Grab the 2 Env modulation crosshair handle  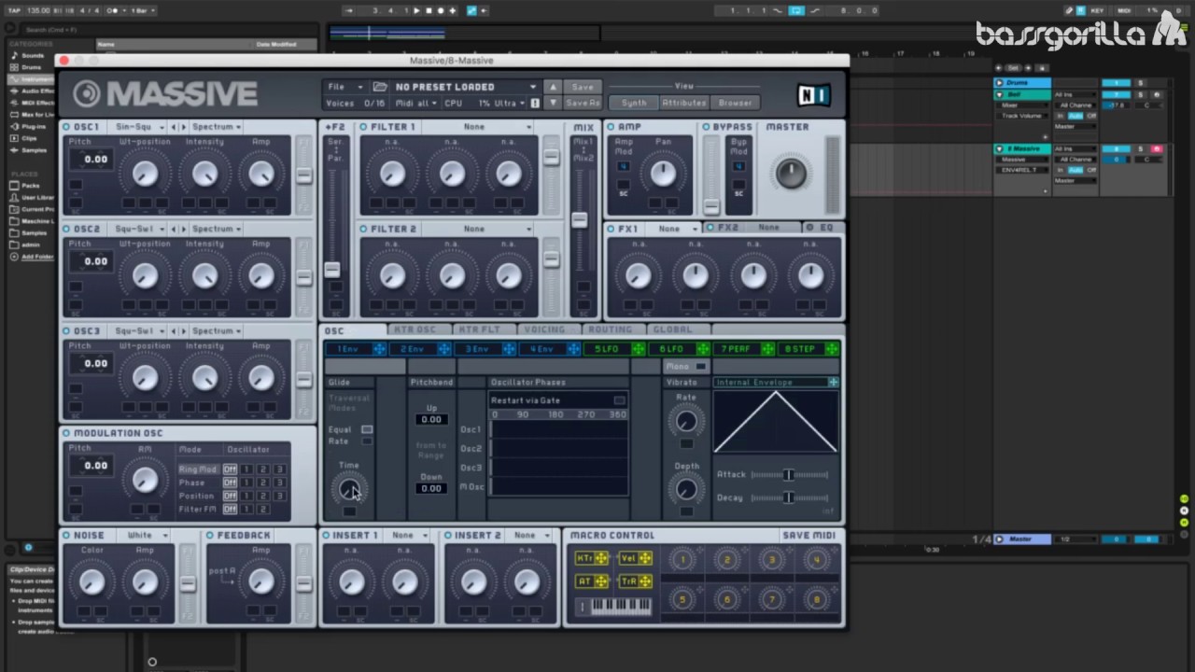click(x=444, y=349)
